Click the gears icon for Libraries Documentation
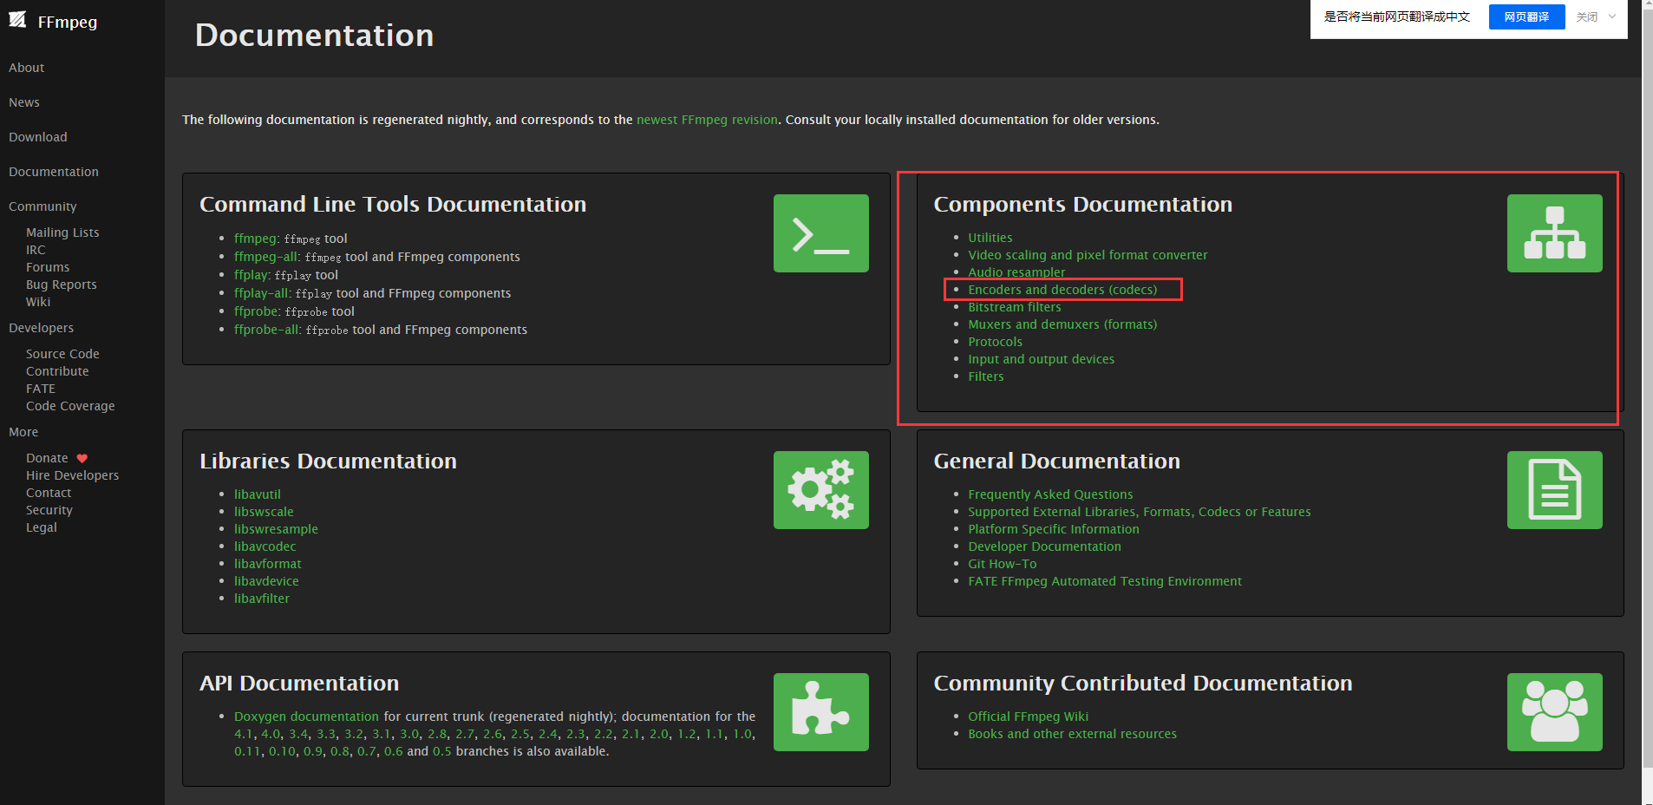Screen dimensions: 1653x805 820,490
